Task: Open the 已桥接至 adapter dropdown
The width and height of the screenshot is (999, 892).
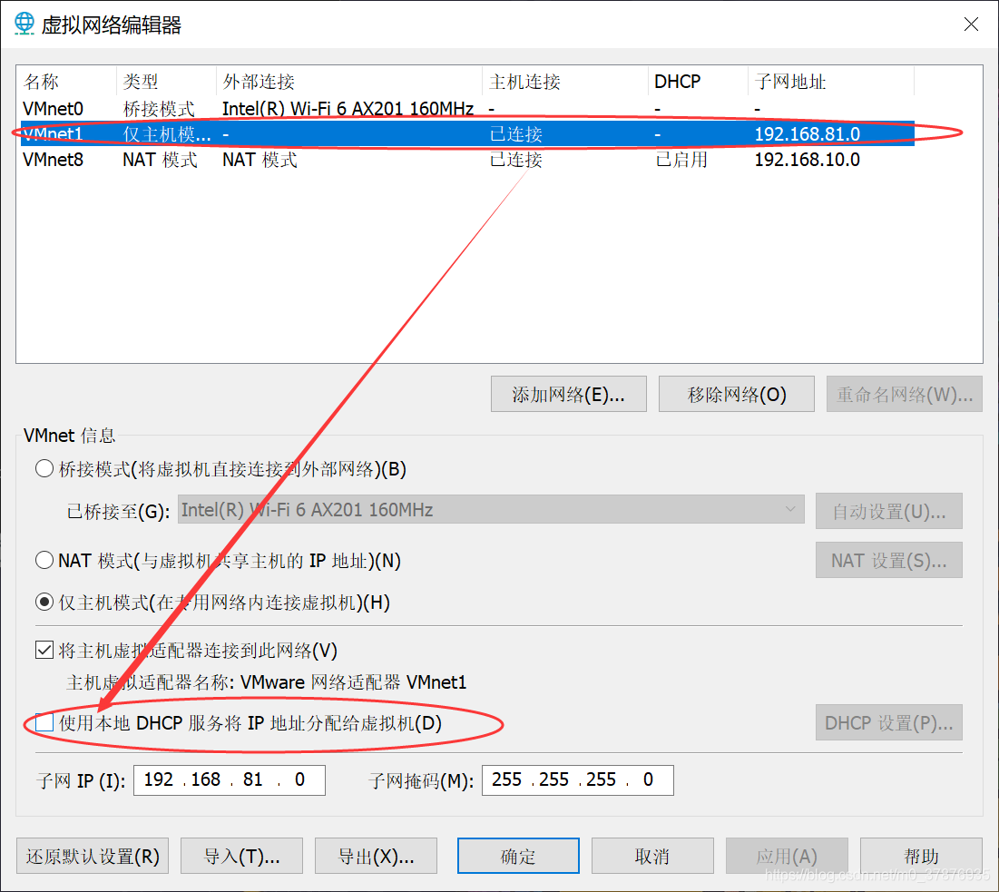Action: coord(491,510)
